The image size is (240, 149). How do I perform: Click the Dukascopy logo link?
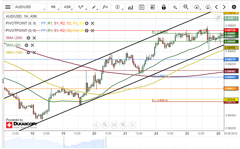pos(21,125)
